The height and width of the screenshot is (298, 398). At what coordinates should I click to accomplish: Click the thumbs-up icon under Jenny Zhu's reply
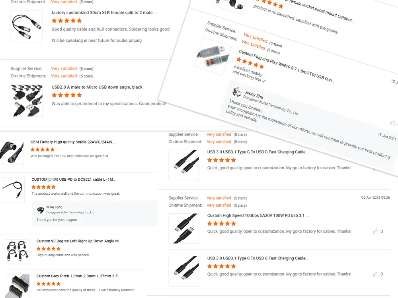click(x=392, y=123)
